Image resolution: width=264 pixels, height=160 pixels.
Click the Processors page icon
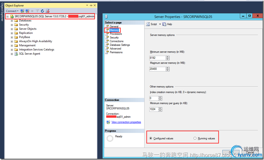point(107,34)
